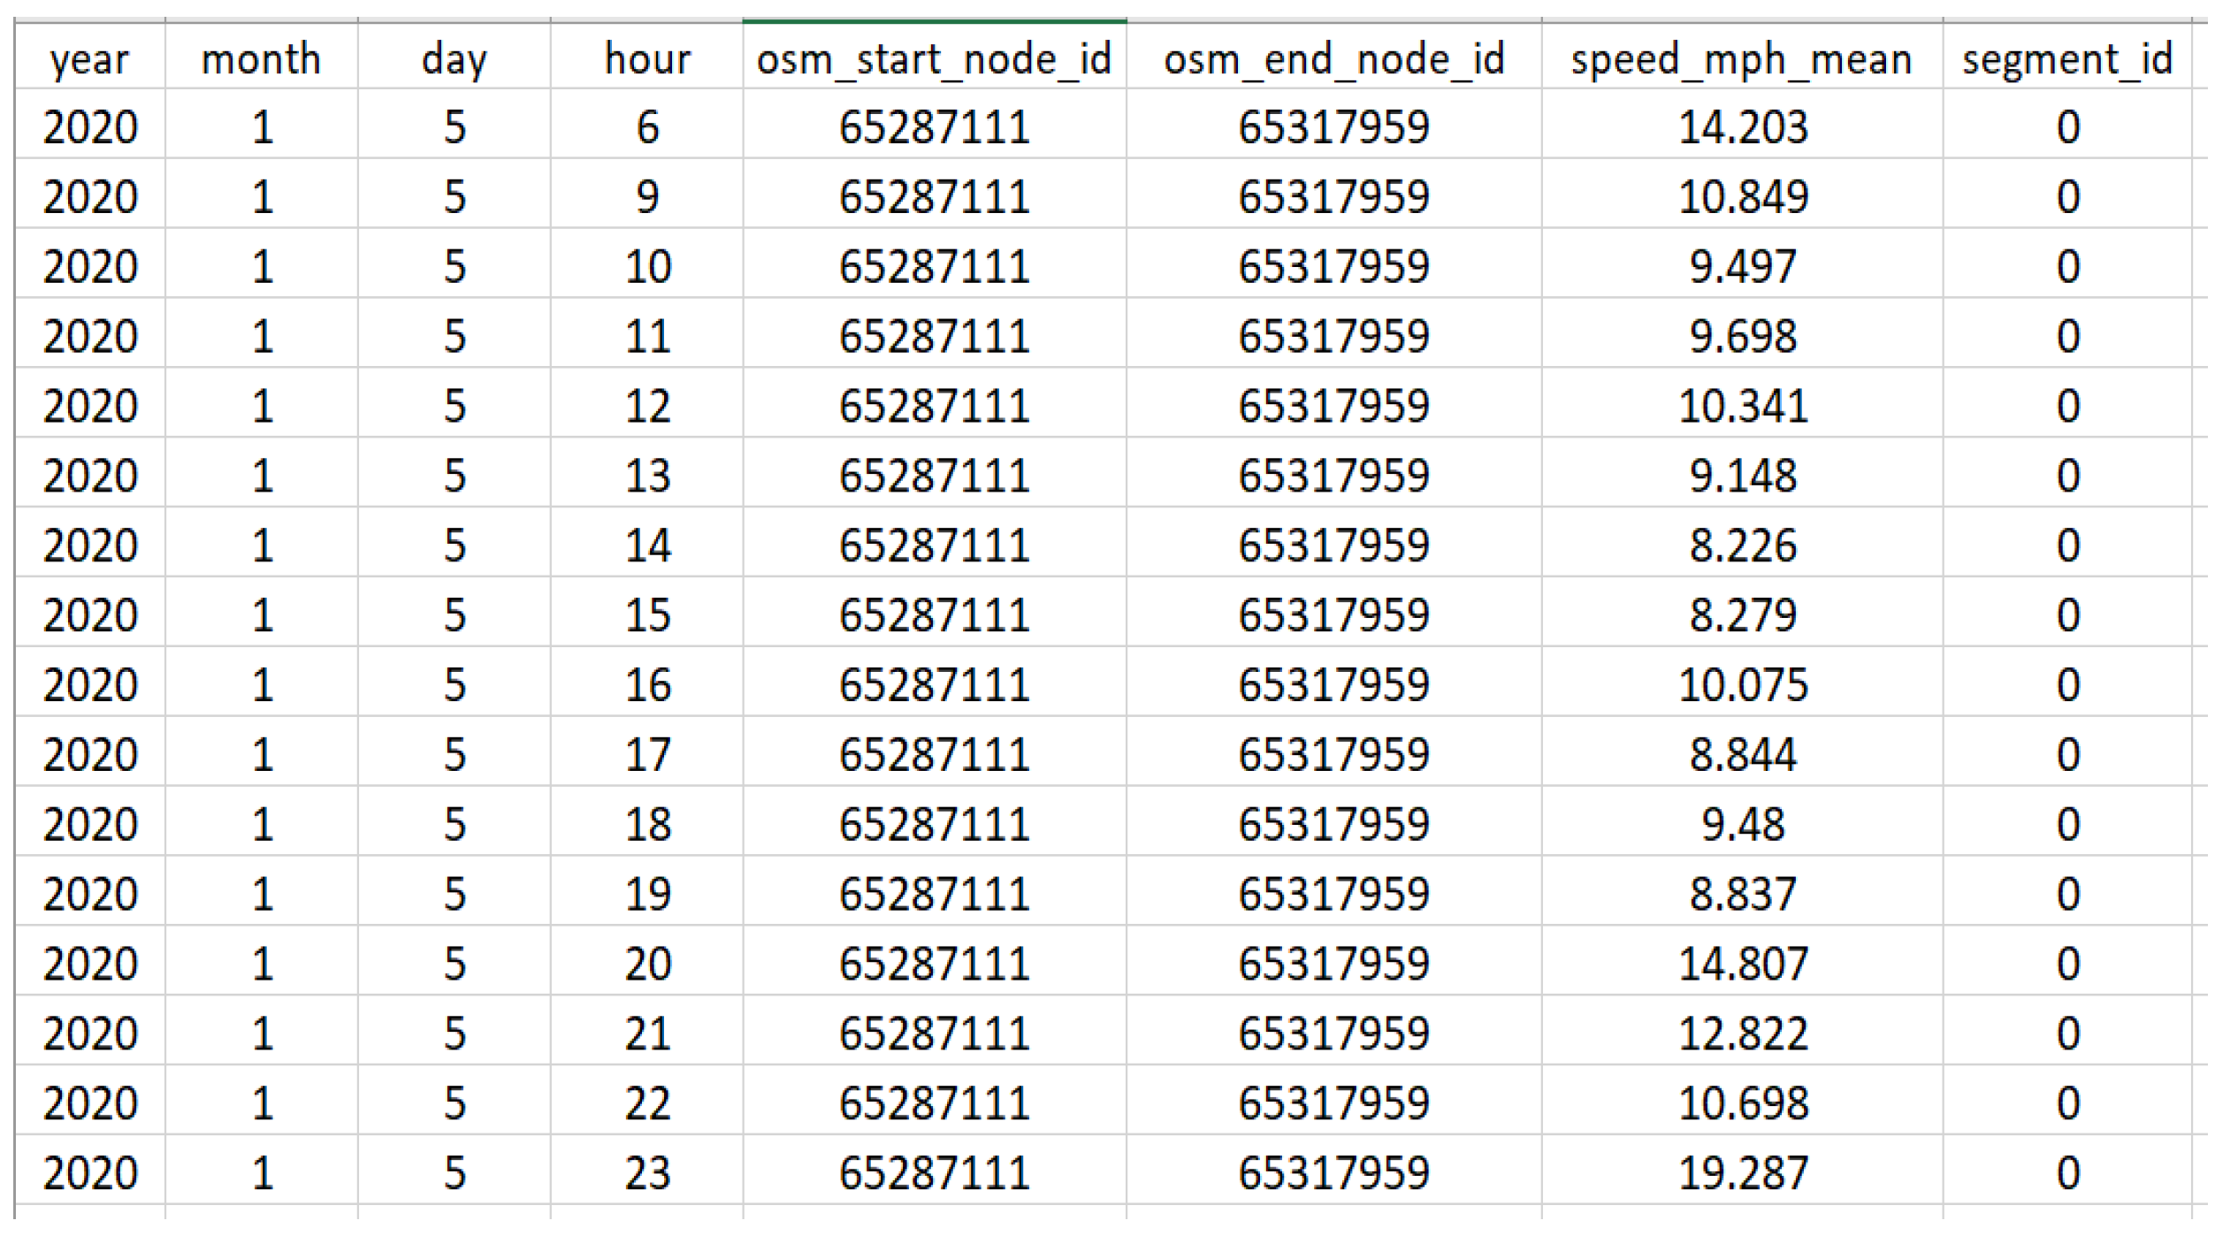Click speed cell with value 9.48

[x=1742, y=824]
